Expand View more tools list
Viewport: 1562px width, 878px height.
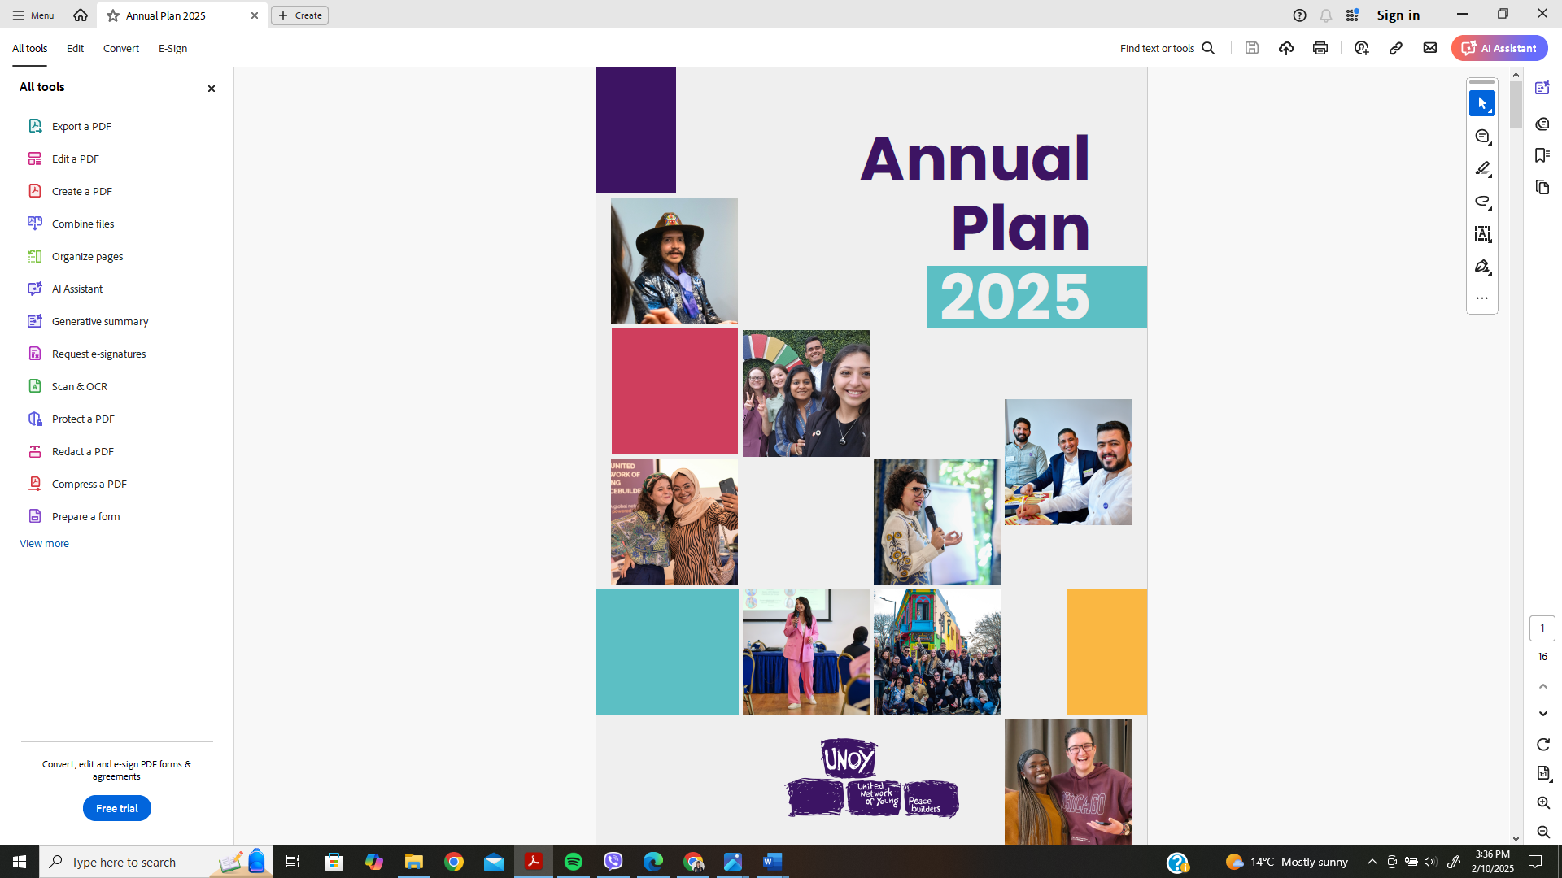[44, 543]
